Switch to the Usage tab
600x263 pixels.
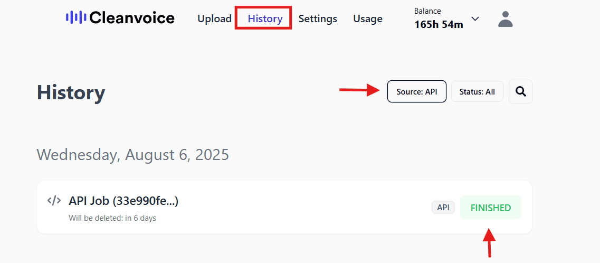(x=368, y=19)
